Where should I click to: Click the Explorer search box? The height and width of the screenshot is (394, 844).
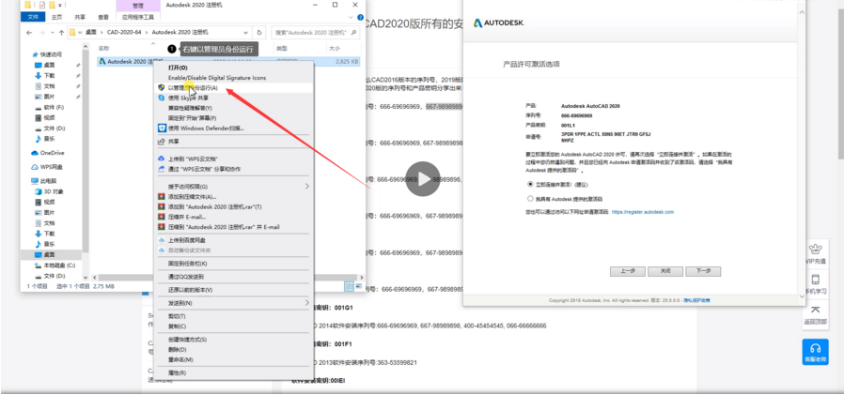315,32
